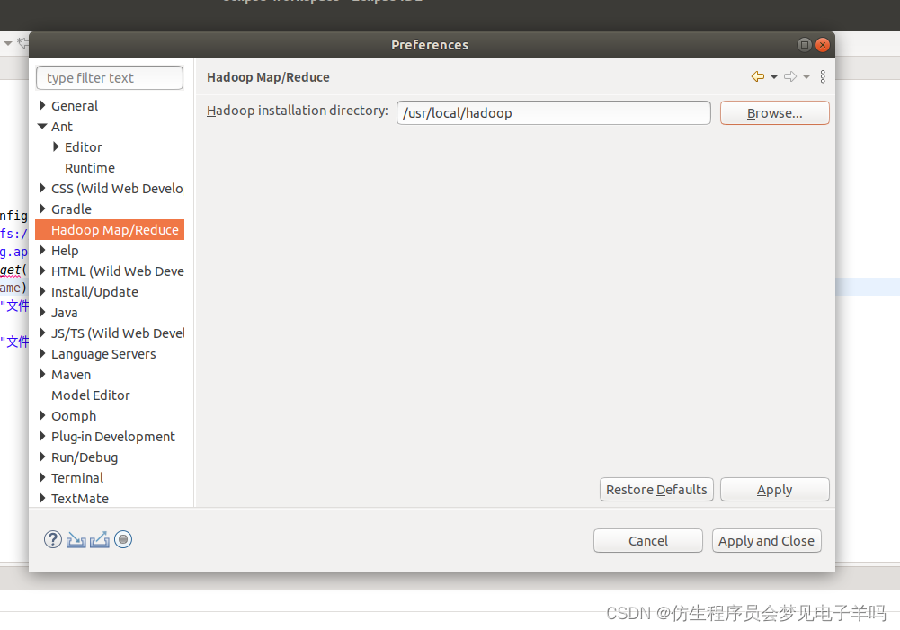Click the Oomph preference recorder icon
Screen dimensions: 900x630
[123, 539]
